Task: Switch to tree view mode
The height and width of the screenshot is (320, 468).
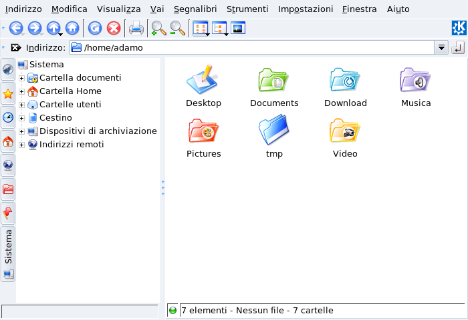Action: tap(219, 29)
